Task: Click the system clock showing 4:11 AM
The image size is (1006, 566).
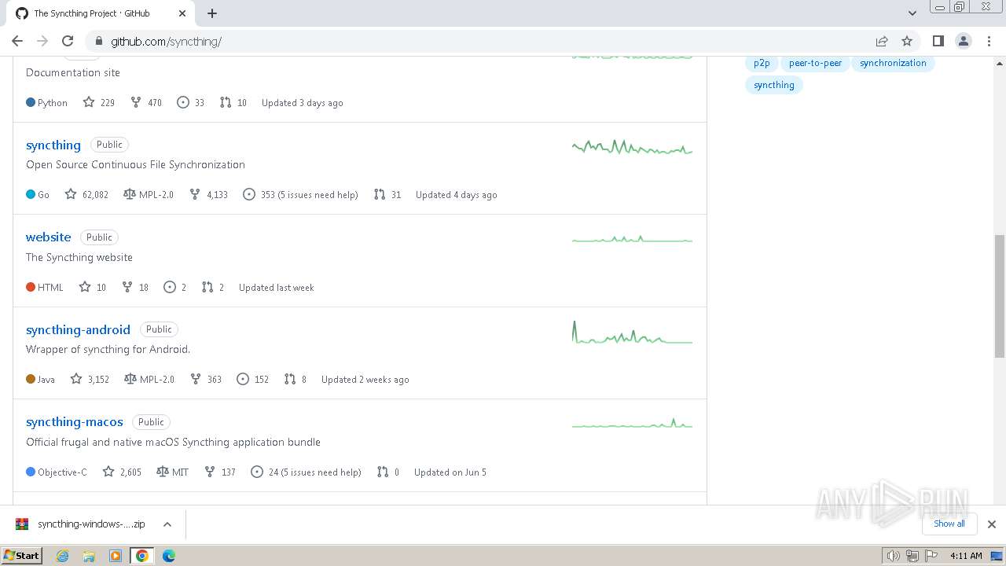Action: tap(966, 556)
